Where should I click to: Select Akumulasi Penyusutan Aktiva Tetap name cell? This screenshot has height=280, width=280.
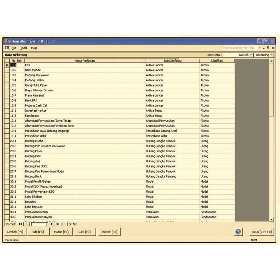click(x=85, y=121)
